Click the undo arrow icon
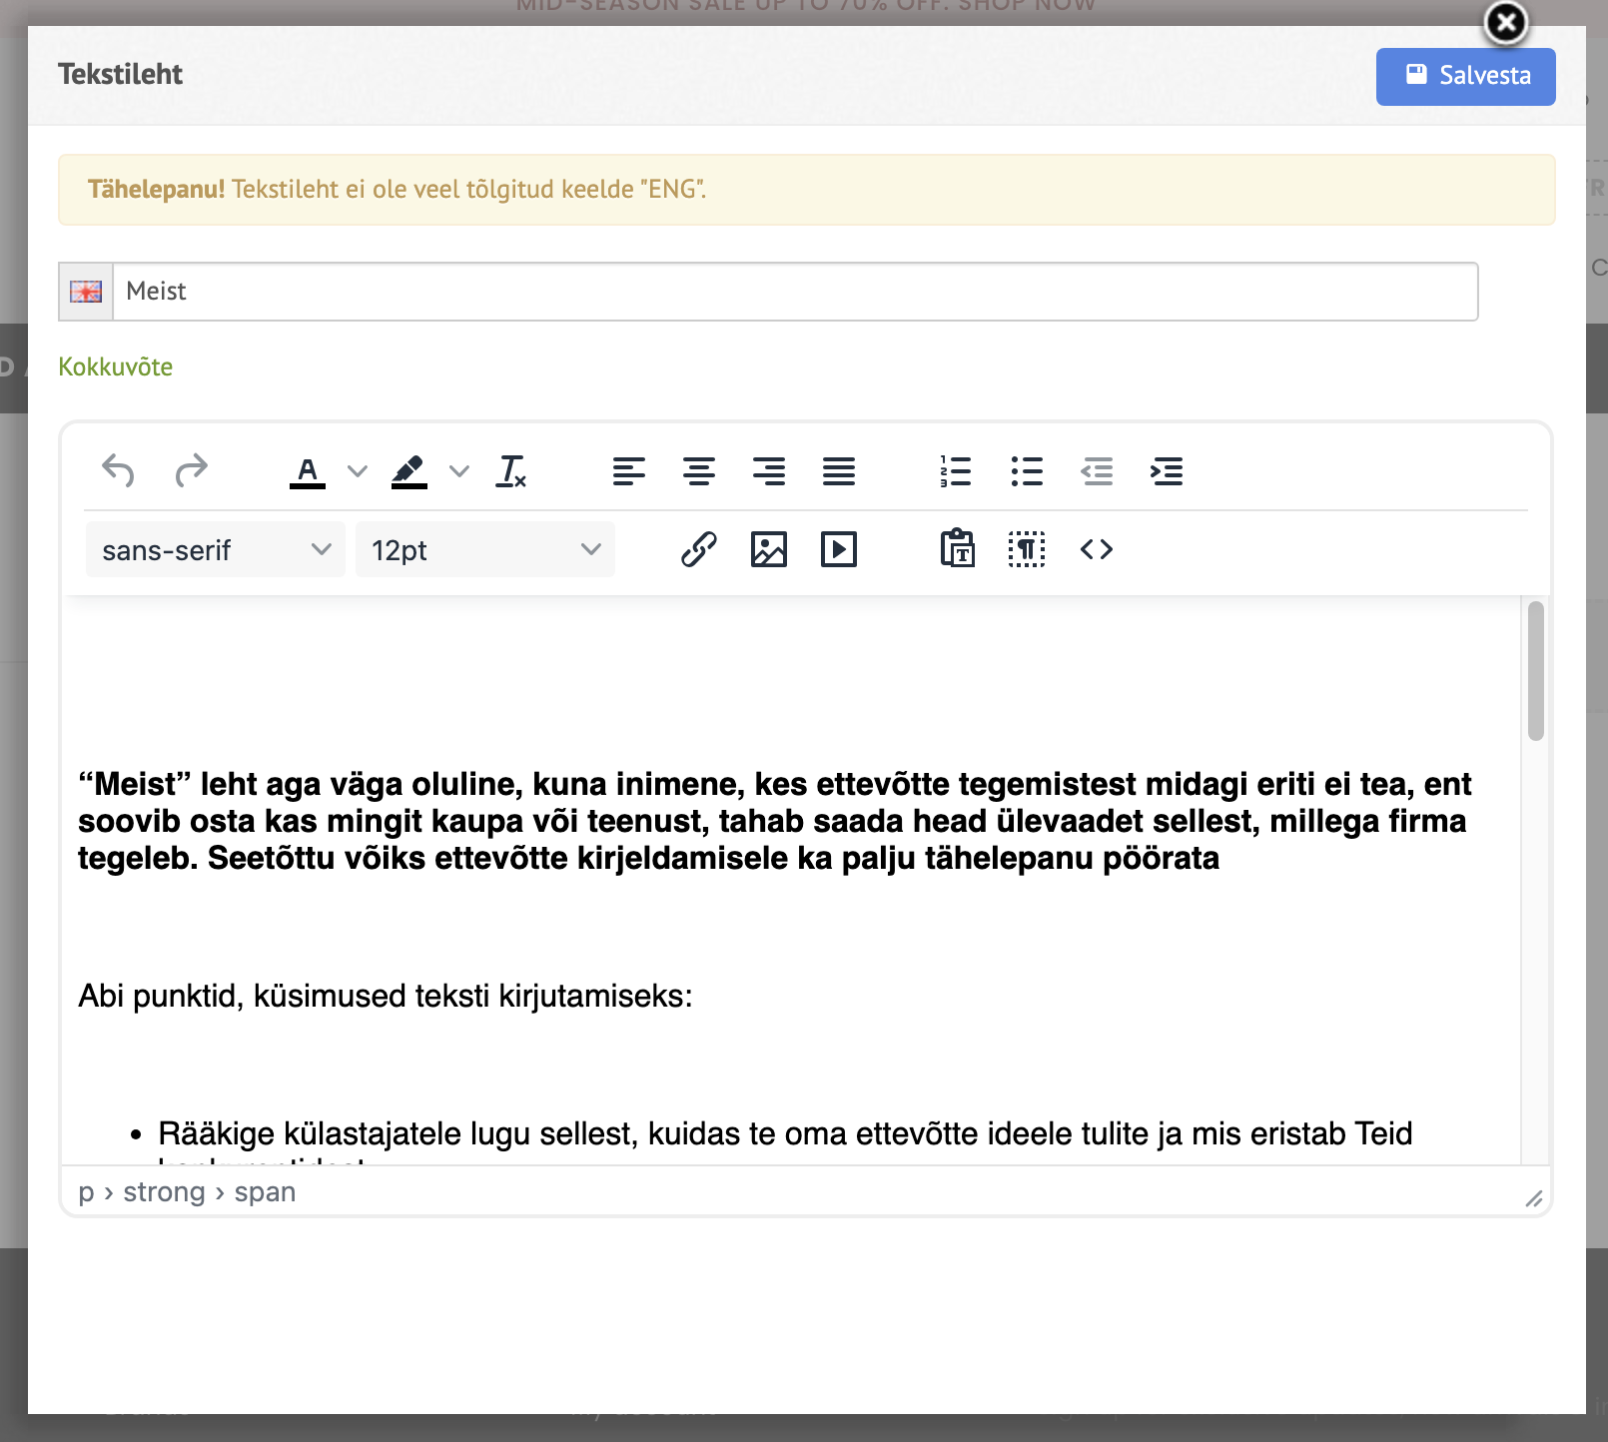The height and width of the screenshot is (1442, 1608). tap(118, 470)
